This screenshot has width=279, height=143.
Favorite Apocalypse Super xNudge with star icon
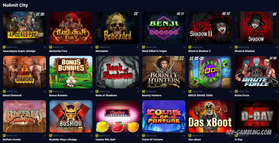[45, 47]
